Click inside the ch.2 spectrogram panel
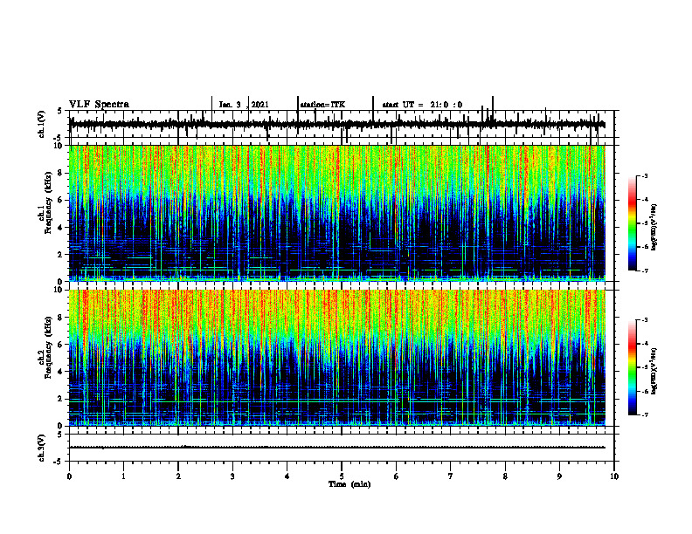Viewport: 692px width, 534px height. pos(337,358)
